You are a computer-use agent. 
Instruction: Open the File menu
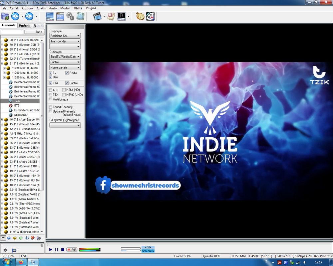[4, 8]
